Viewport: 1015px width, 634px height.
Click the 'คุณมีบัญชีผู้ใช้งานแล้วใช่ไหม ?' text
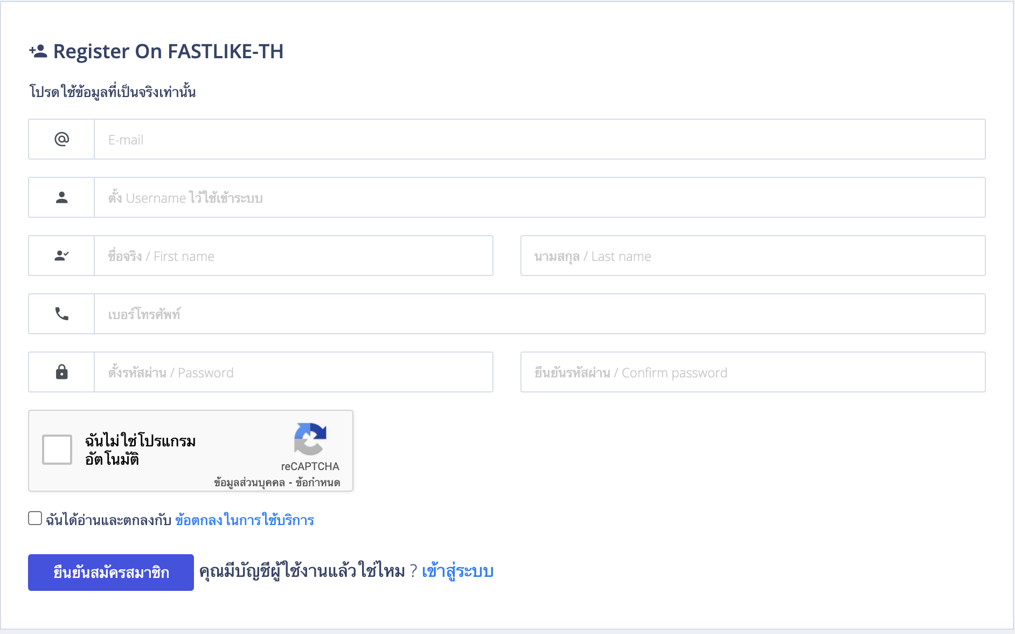point(308,571)
